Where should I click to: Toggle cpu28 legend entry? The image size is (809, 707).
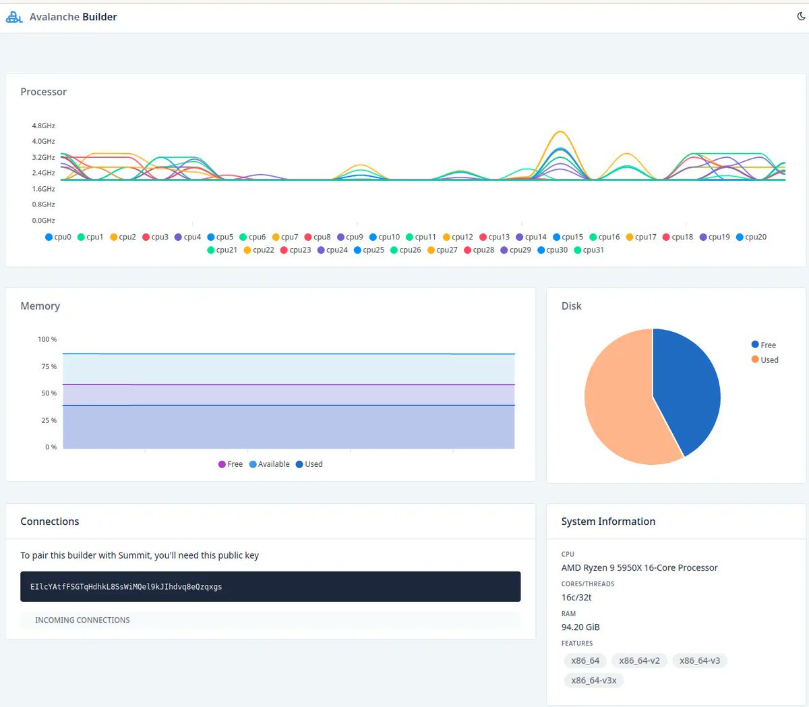479,250
